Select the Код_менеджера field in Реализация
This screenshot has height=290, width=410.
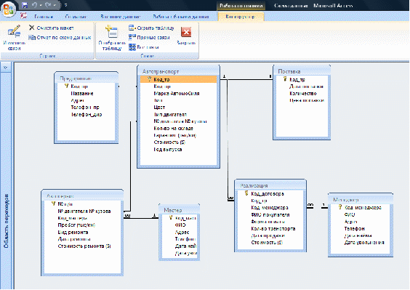coord(270,208)
